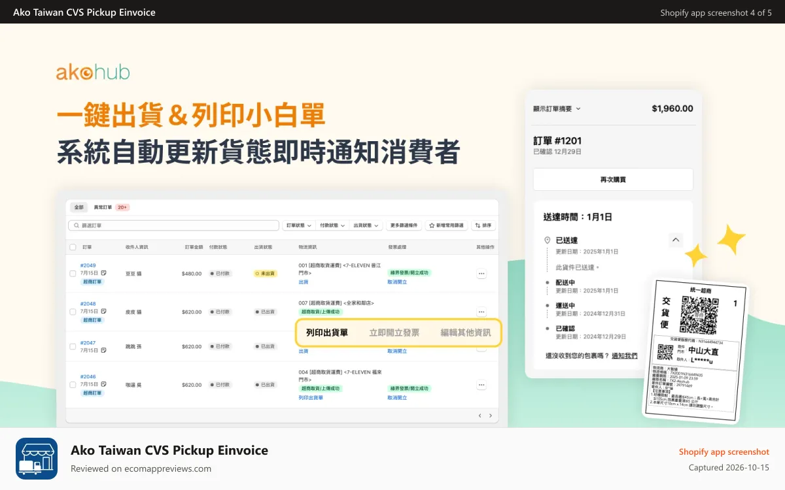This screenshot has height=490, width=785.
Task: Open the three-dot menu for order #2046
Action: 481,385
